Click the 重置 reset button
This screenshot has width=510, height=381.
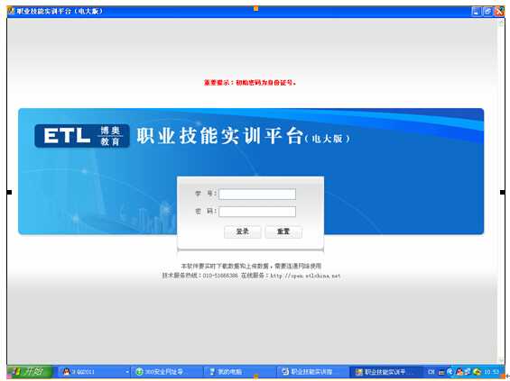click(x=283, y=231)
